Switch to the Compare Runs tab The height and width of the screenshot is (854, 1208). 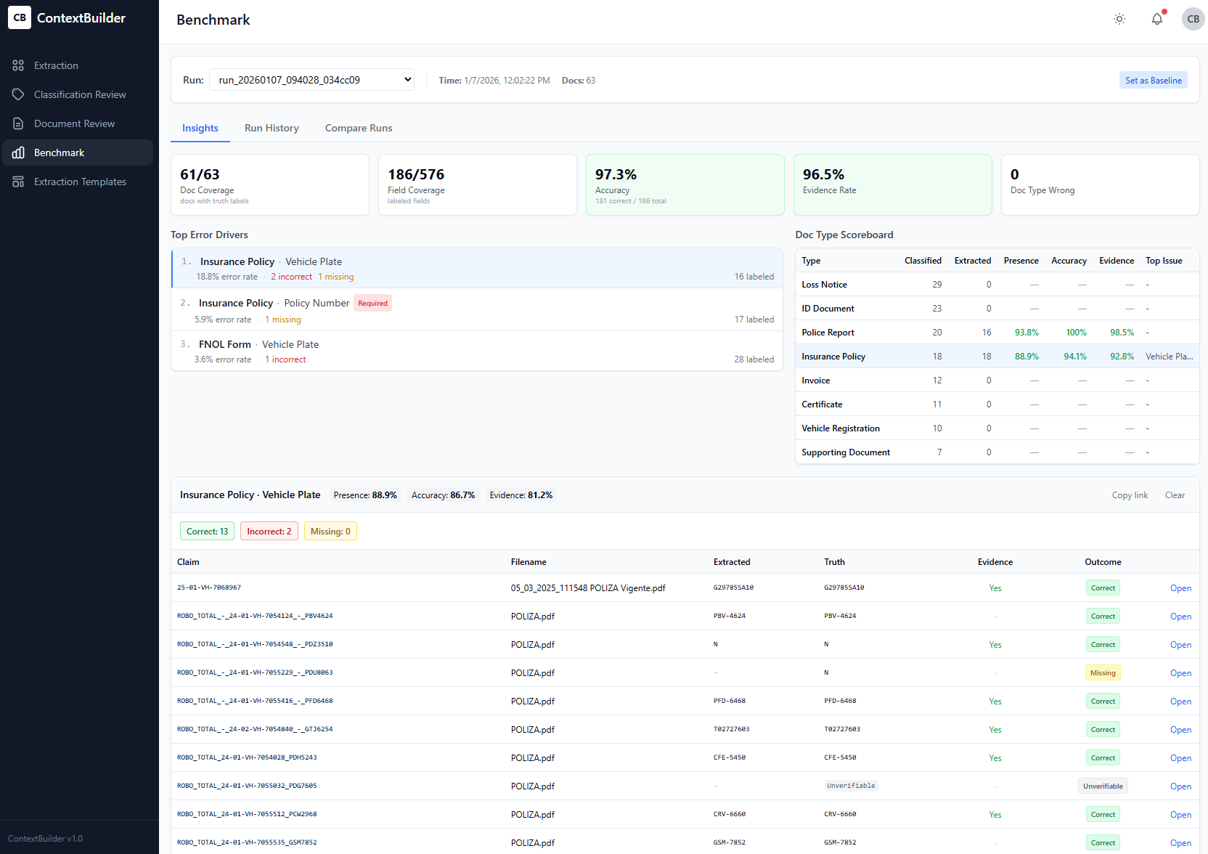tap(359, 128)
